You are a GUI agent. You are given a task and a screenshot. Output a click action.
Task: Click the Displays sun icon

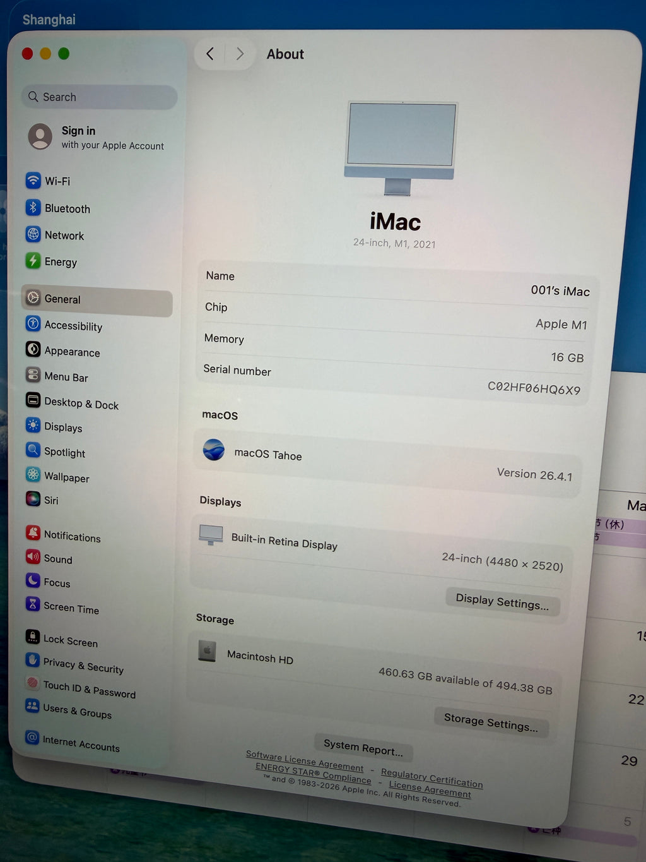(33, 426)
